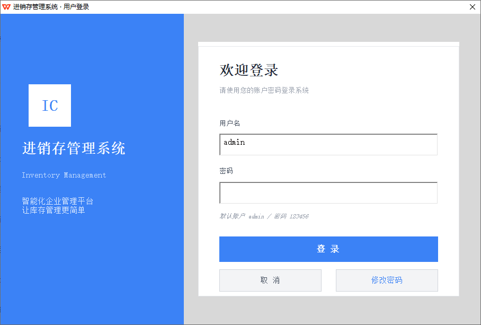
Task: Click the 用户名 label
Action: pos(229,124)
